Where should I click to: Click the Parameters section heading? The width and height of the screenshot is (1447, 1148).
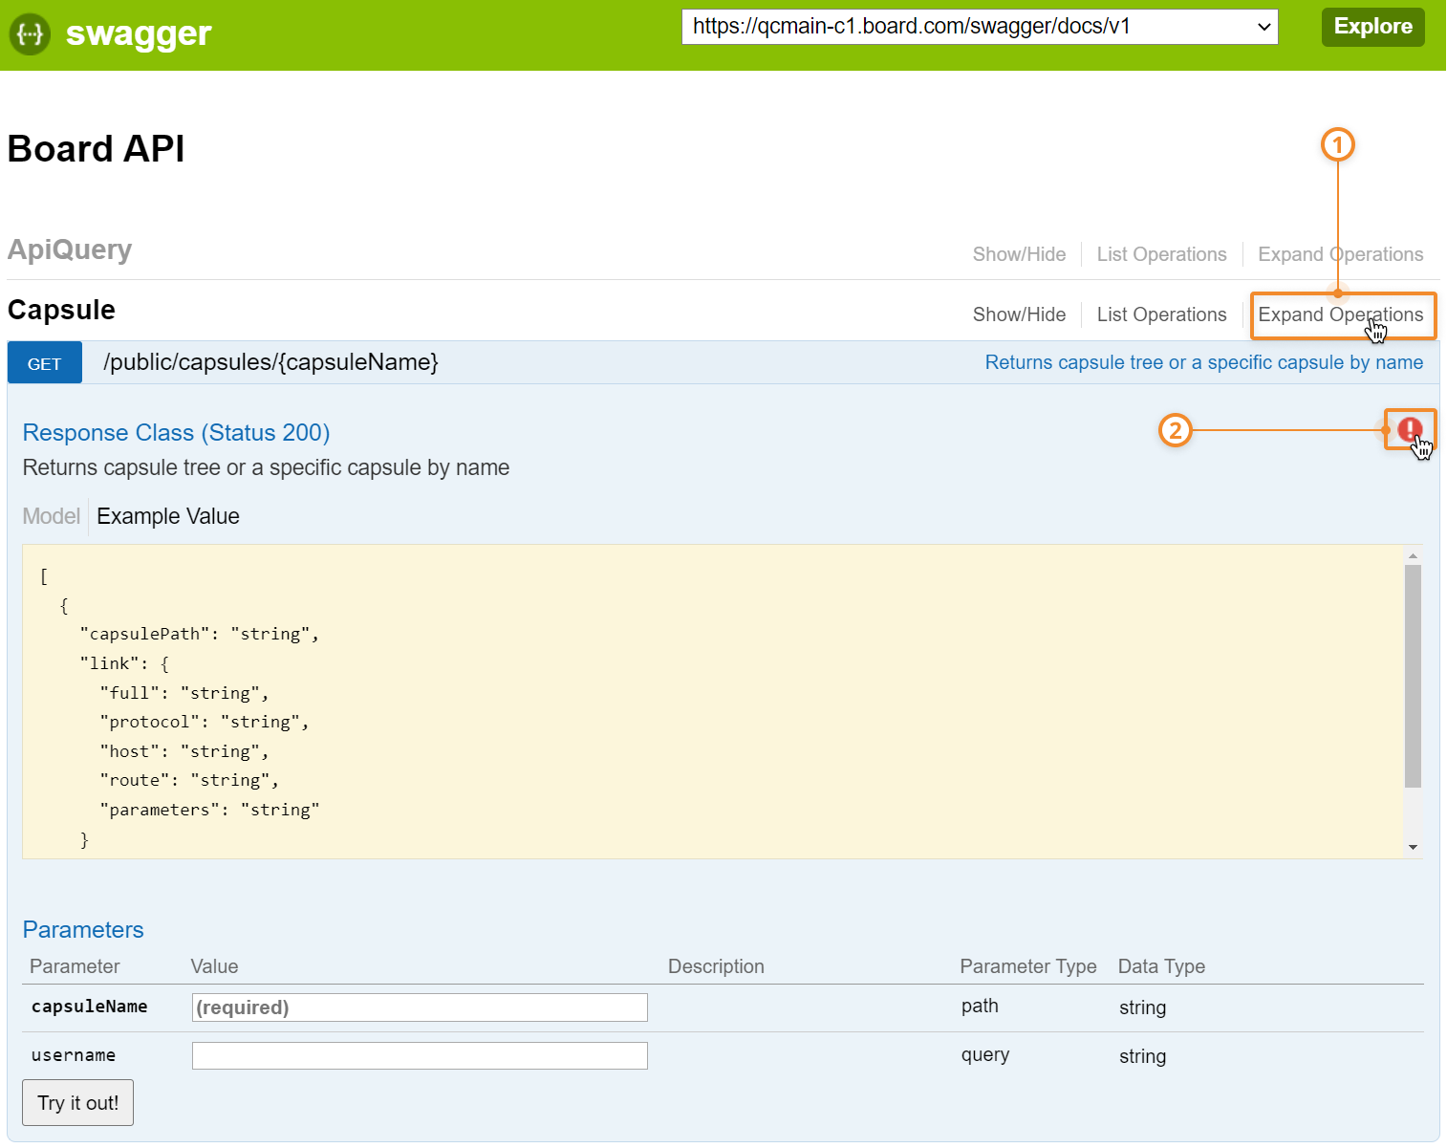[83, 930]
